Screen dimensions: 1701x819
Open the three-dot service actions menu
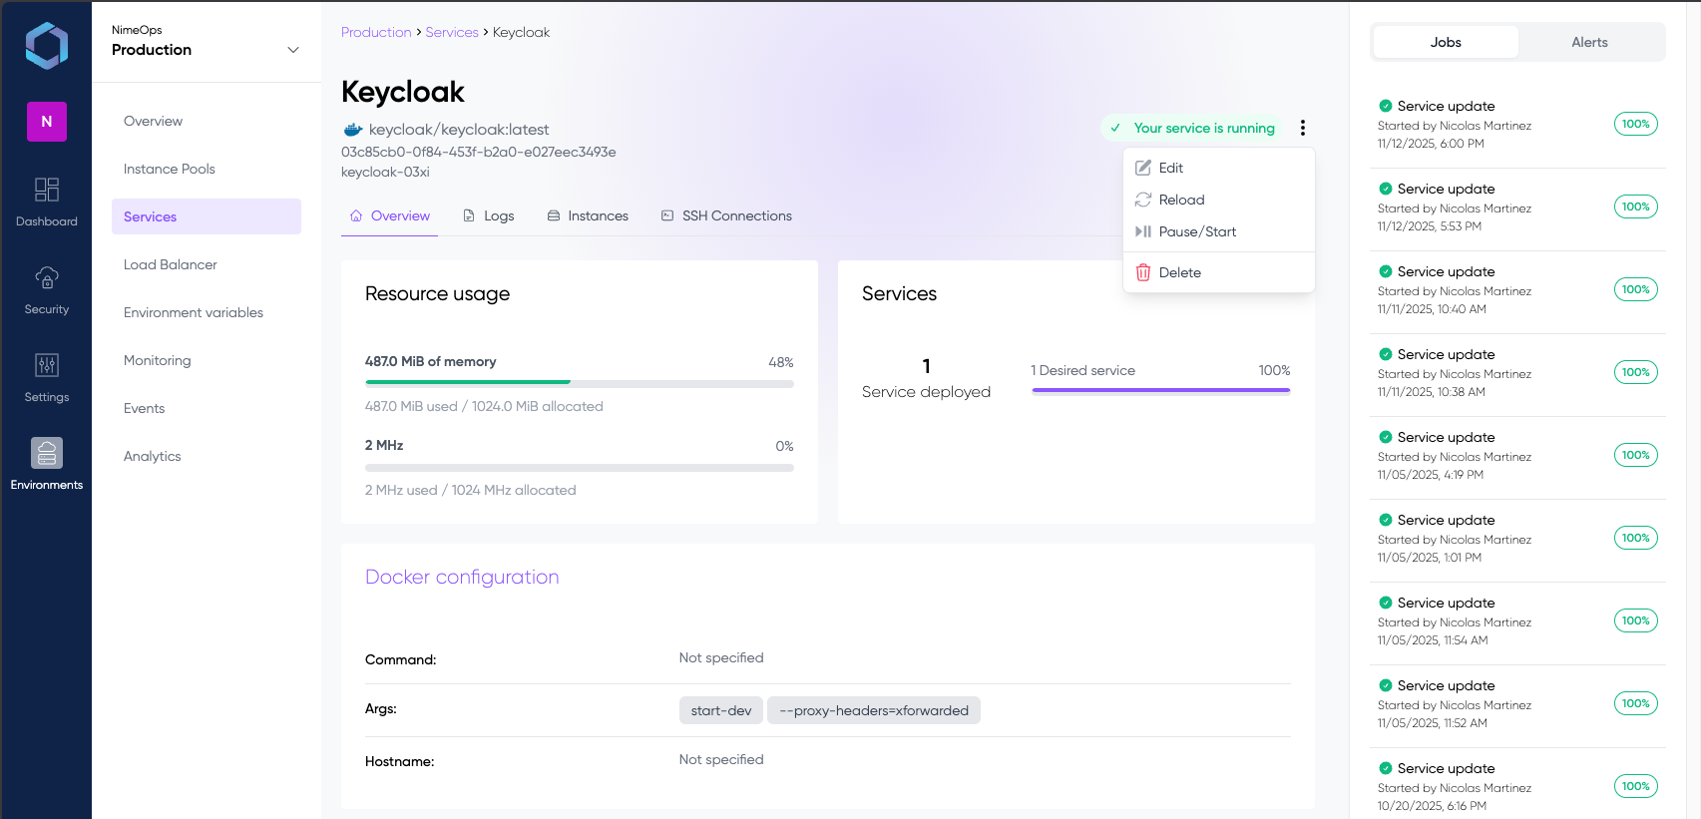click(x=1302, y=128)
